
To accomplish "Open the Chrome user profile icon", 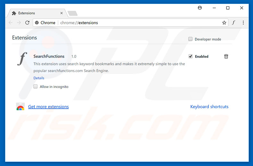I will pos(200,8).
